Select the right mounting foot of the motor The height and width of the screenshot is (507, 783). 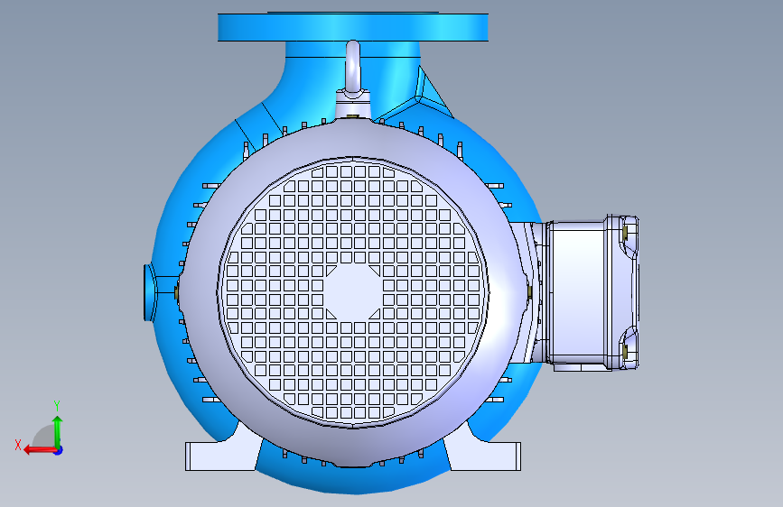(x=484, y=455)
